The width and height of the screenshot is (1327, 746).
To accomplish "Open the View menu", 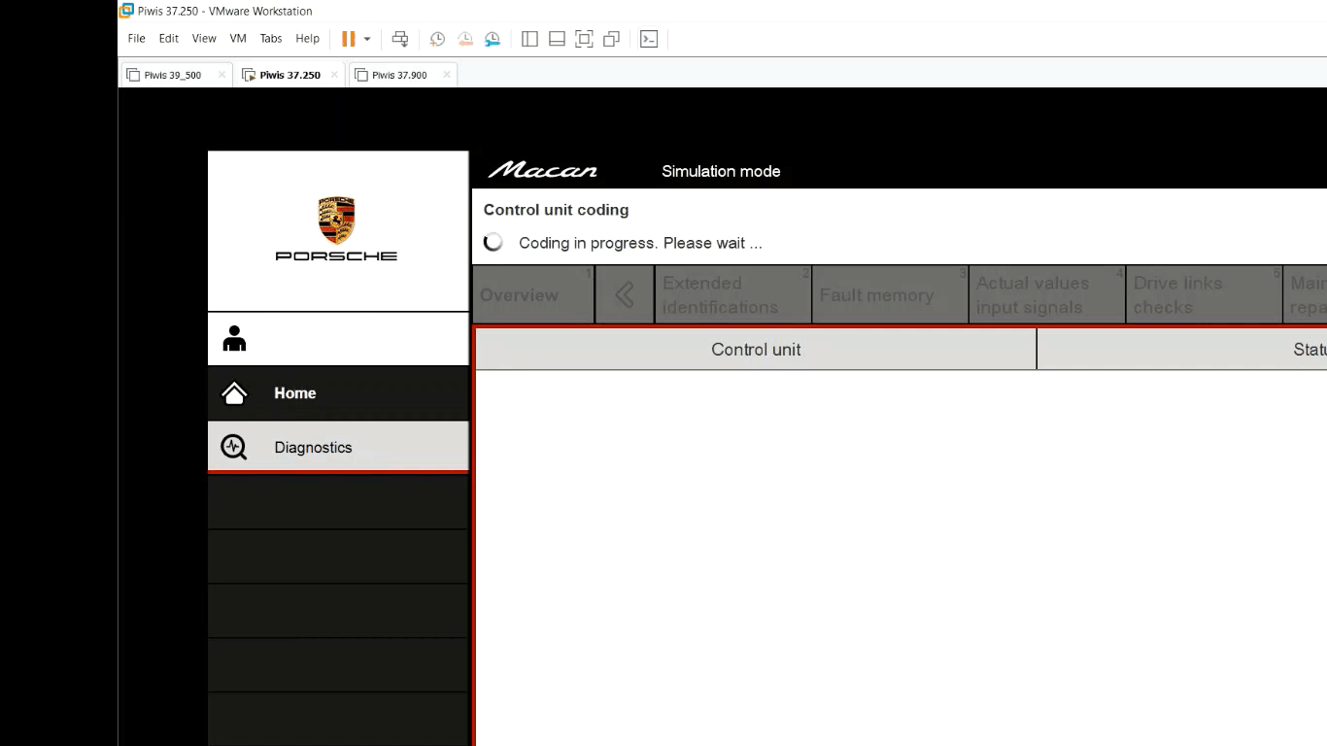I will tap(204, 39).
